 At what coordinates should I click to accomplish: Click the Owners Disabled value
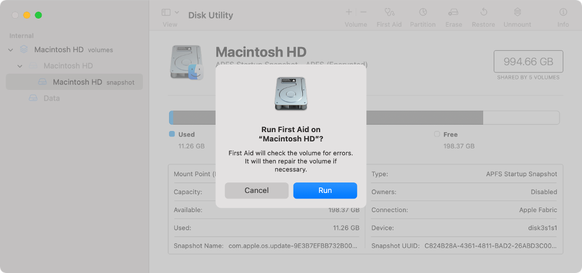coord(544,192)
